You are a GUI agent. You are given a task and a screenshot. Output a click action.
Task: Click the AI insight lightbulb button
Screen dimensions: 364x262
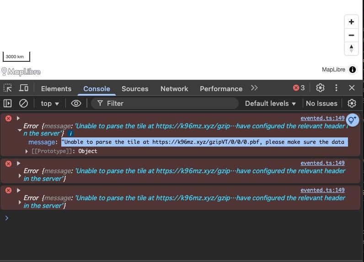pyautogui.click(x=352, y=120)
